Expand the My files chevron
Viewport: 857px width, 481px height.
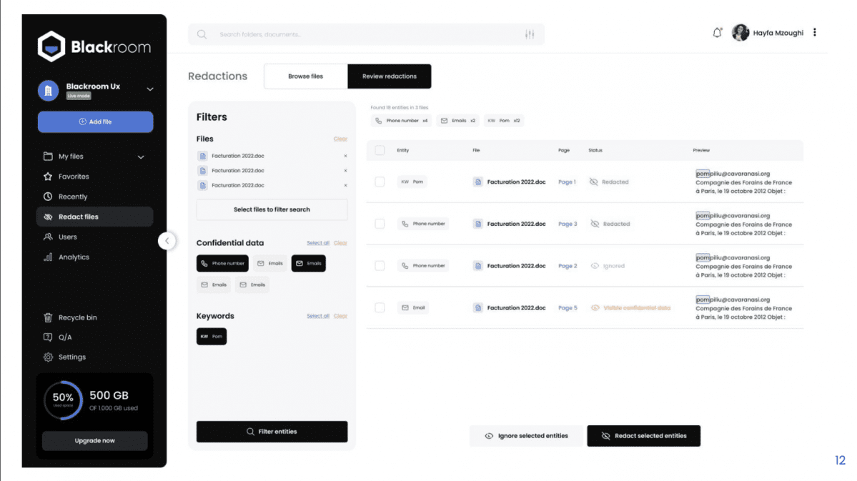pos(141,157)
